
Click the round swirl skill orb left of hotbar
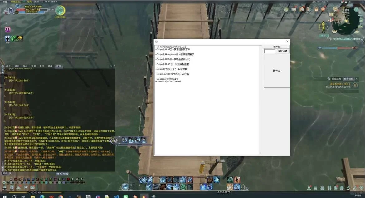[x=125, y=186]
